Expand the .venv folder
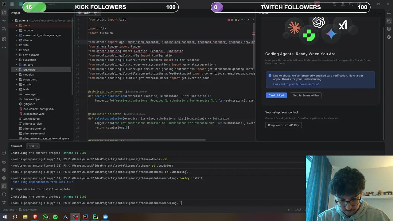 click(16, 25)
